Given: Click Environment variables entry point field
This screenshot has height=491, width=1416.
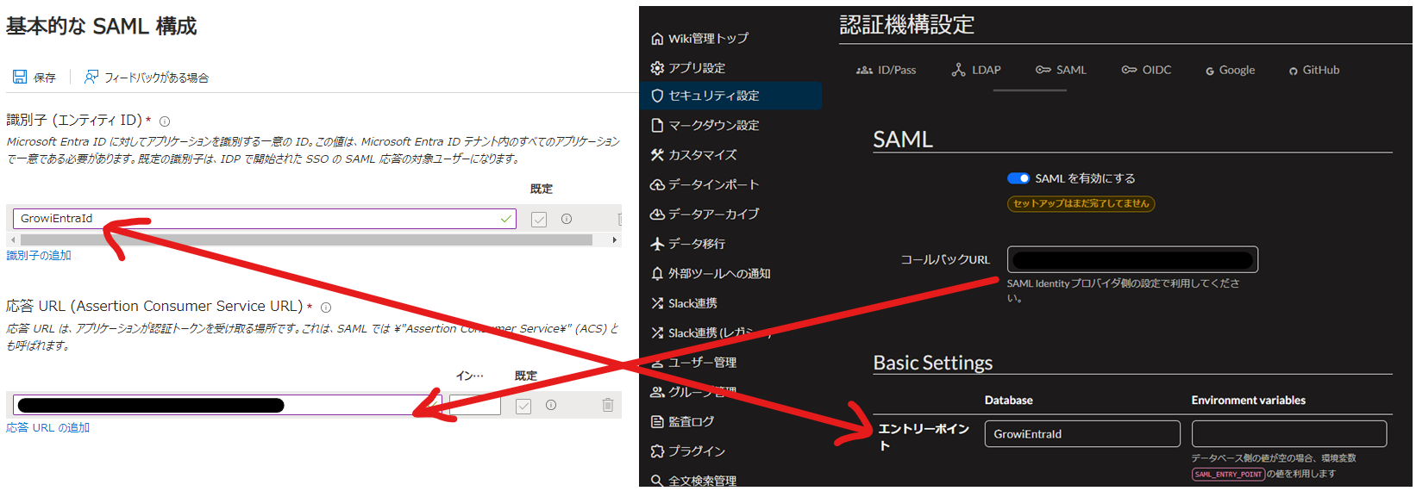Looking at the screenshot, I should (x=1289, y=434).
